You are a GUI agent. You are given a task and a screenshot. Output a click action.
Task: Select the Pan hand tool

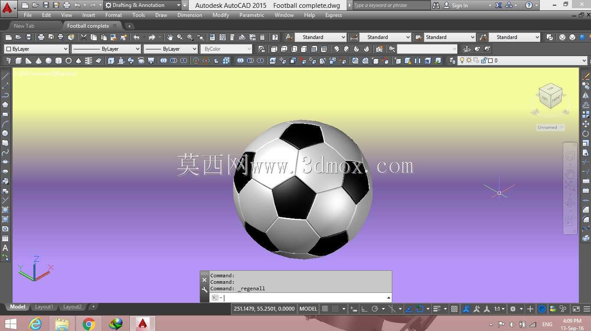tap(170, 37)
